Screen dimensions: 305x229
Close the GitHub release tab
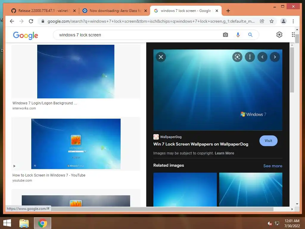[x=74, y=11]
